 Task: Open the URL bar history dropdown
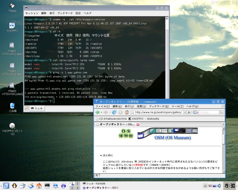point(185,112)
